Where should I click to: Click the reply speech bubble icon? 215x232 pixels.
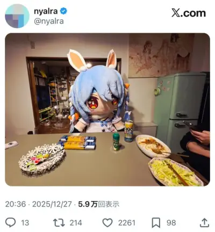[x=10, y=222]
